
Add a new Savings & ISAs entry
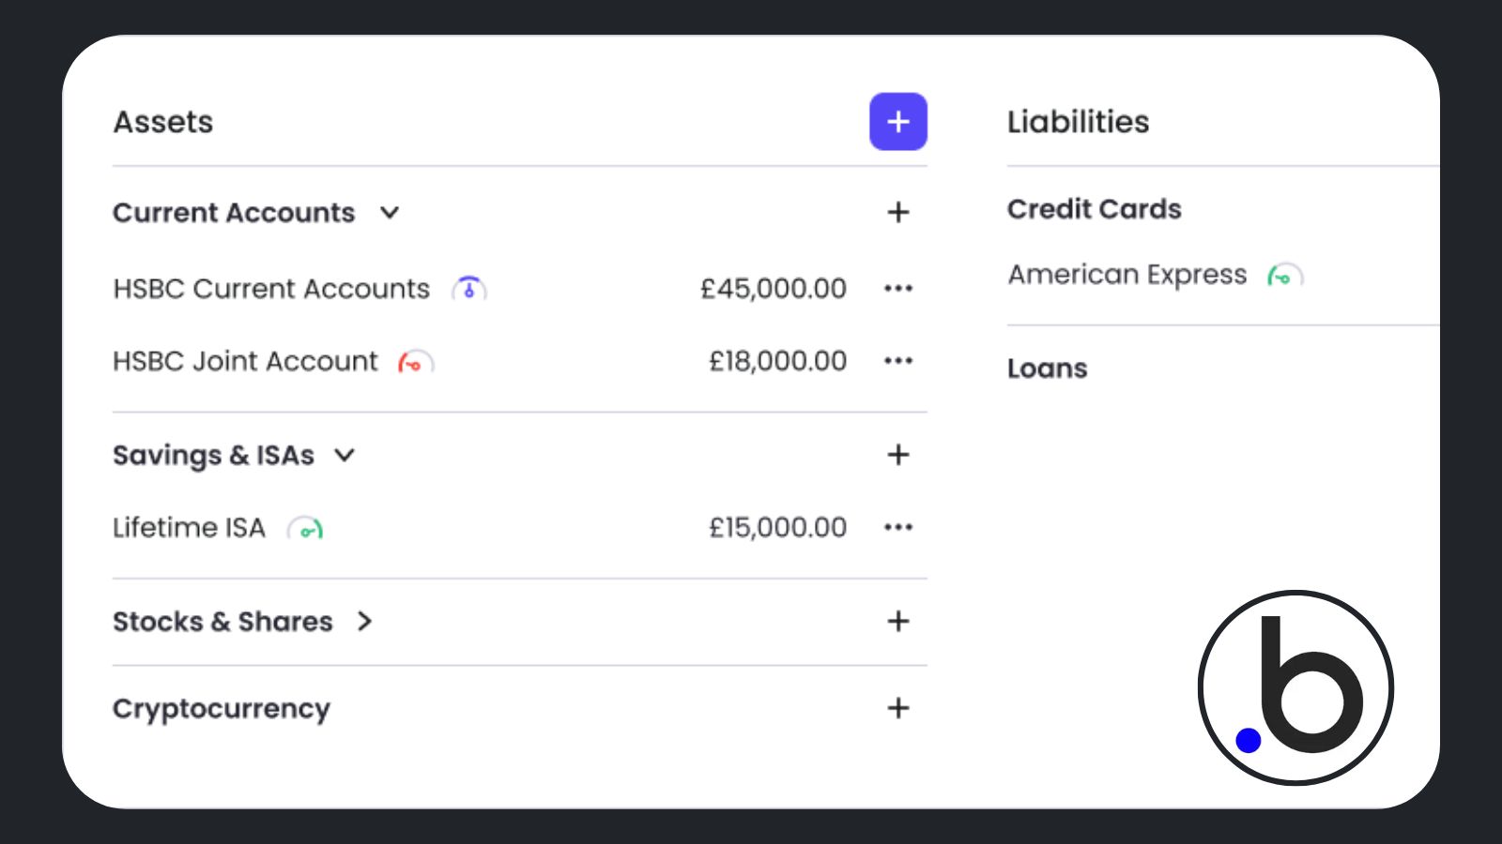coord(898,455)
